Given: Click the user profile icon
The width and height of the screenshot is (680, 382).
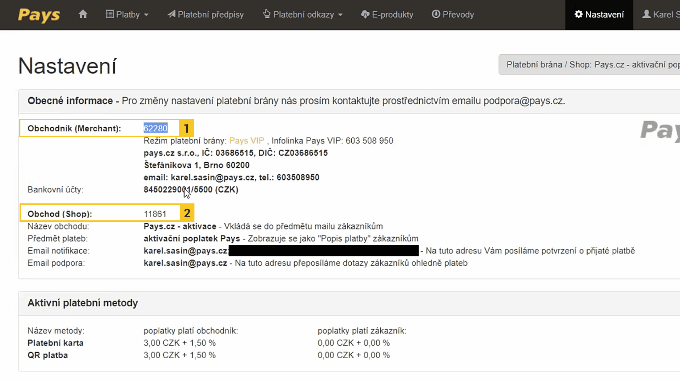Looking at the screenshot, I should click(646, 14).
